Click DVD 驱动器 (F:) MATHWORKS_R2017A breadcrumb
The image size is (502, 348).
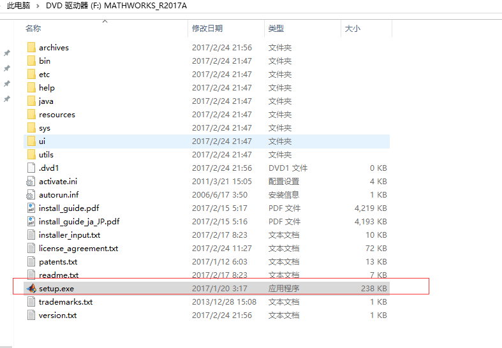[116, 6]
